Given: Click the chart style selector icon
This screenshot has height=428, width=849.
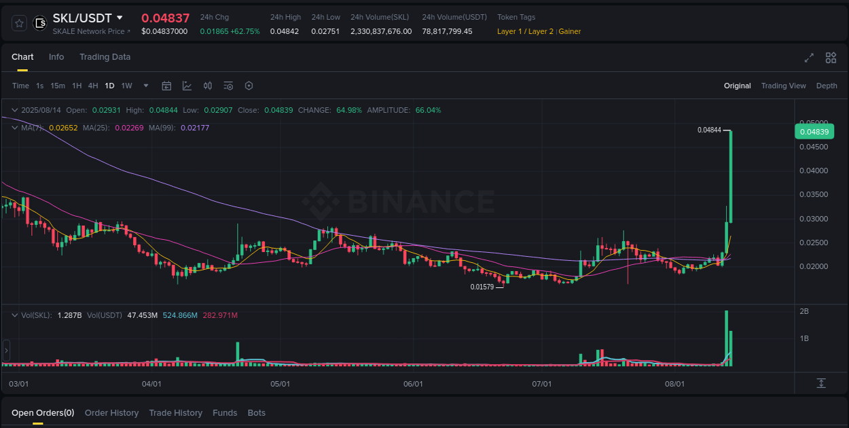Looking at the screenshot, I should coord(187,86).
